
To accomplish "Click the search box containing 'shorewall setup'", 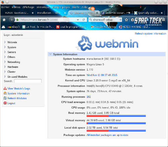I will click(105, 20).
